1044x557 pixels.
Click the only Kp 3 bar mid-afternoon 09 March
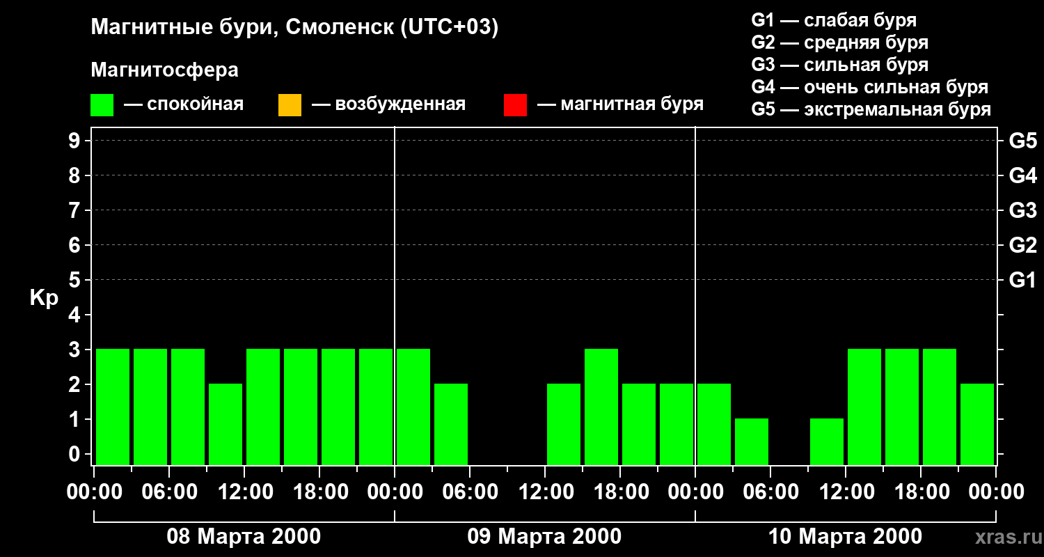click(601, 407)
